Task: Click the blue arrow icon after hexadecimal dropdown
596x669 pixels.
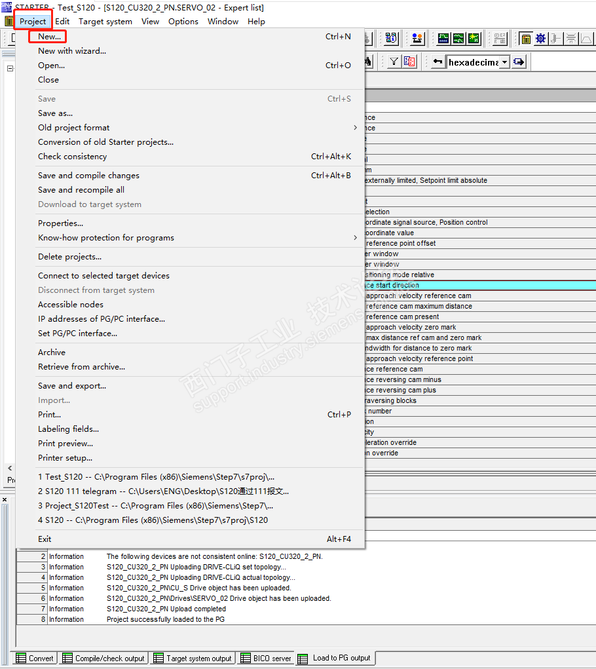Action: (x=519, y=62)
